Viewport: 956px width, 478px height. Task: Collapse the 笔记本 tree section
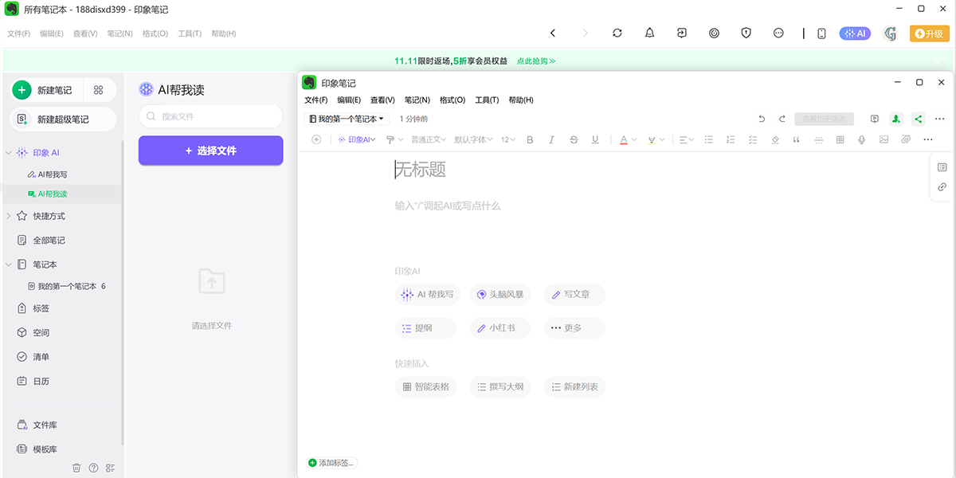(x=9, y=264)
